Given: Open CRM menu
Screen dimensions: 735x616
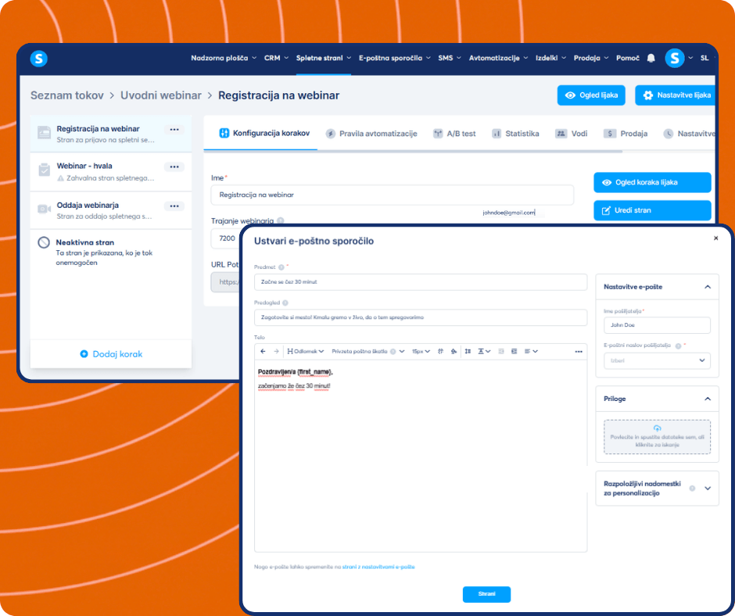Looking at the screenshot, I should 276,58.
